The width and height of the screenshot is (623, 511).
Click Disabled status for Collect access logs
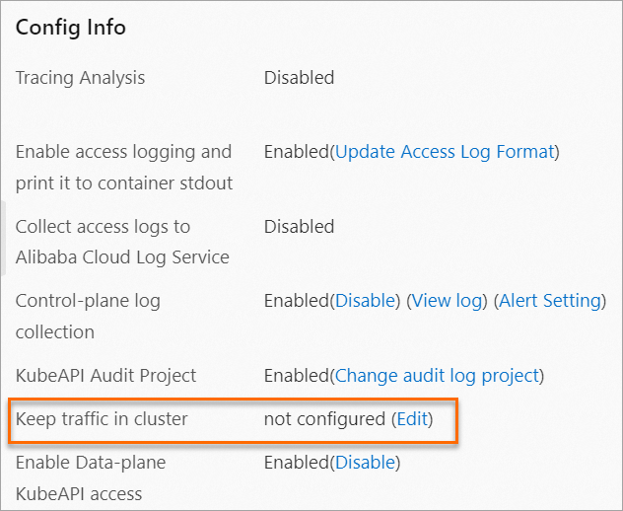(299, 227)
